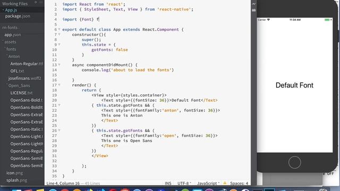Click line number 4 in gutter
Viewport: 340px width, 191px height.
(x=55, y=19)
